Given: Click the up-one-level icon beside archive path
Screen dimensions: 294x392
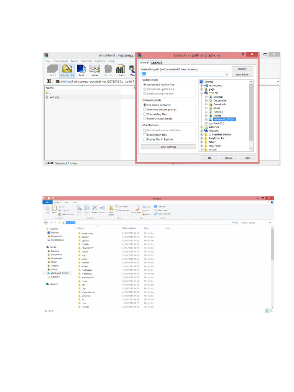Looking at the screenshot, I should [x=49, y=82].
